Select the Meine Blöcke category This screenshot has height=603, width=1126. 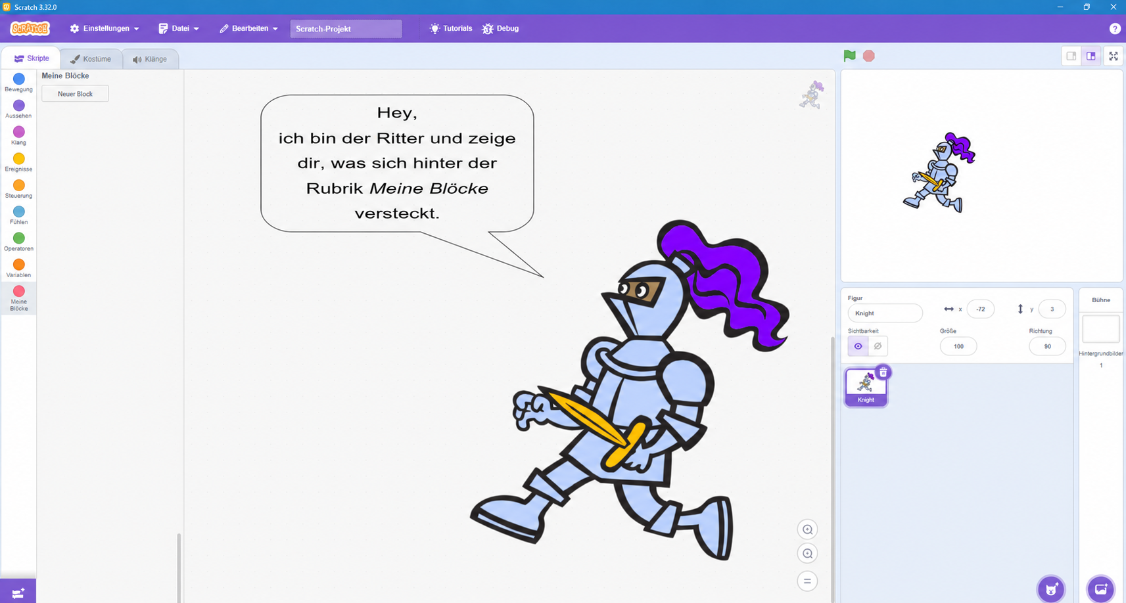(x=18, y=298)
